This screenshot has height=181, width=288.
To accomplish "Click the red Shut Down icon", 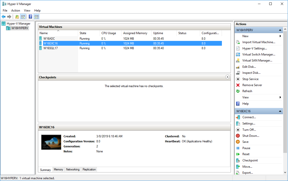I will tap(238, 136).
